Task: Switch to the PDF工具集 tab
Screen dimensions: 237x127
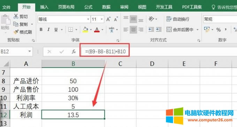Action: pos(192,7)
